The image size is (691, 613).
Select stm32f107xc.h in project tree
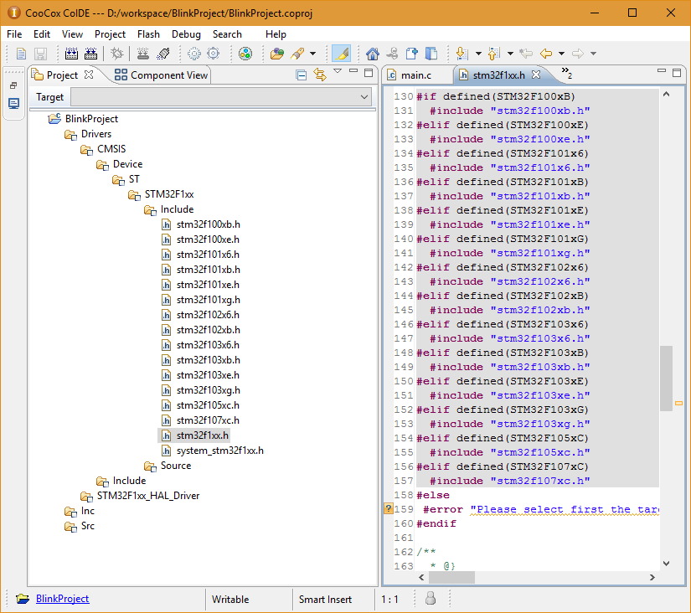[x=208, y=420]
